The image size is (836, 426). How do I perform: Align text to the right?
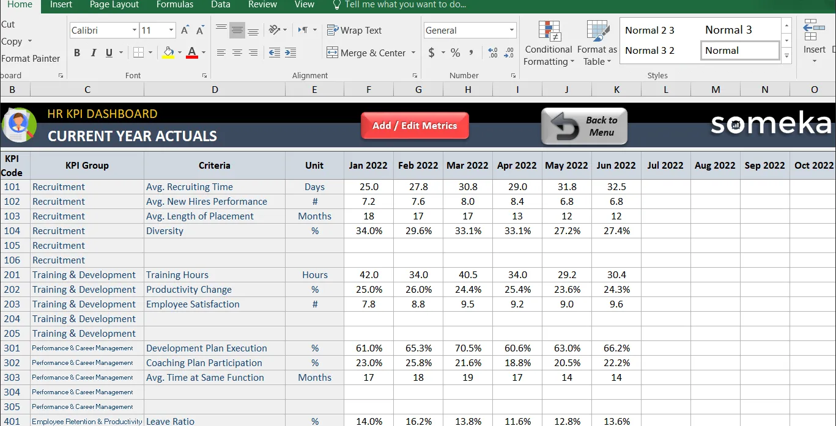pos(253,53)
